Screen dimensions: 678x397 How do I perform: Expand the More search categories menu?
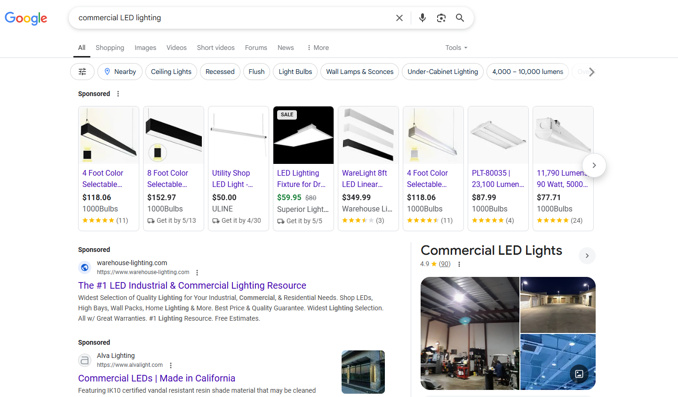pos(318,48)
